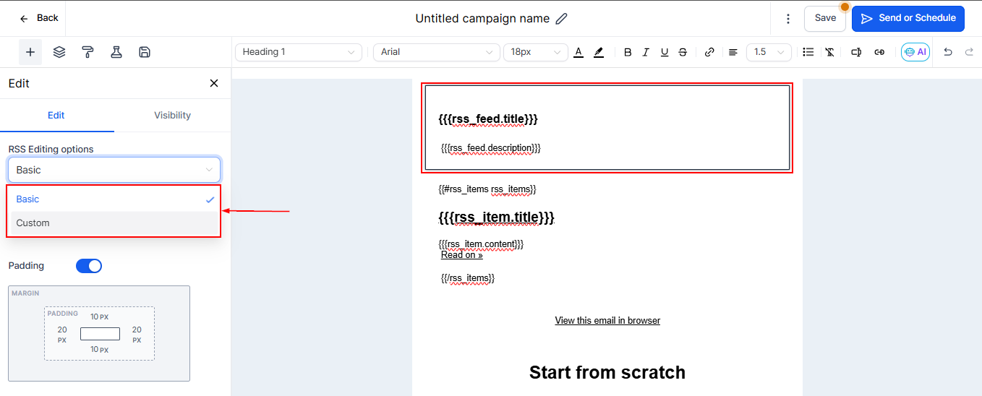Switch to the Edit tab

(x=56, y=116)
